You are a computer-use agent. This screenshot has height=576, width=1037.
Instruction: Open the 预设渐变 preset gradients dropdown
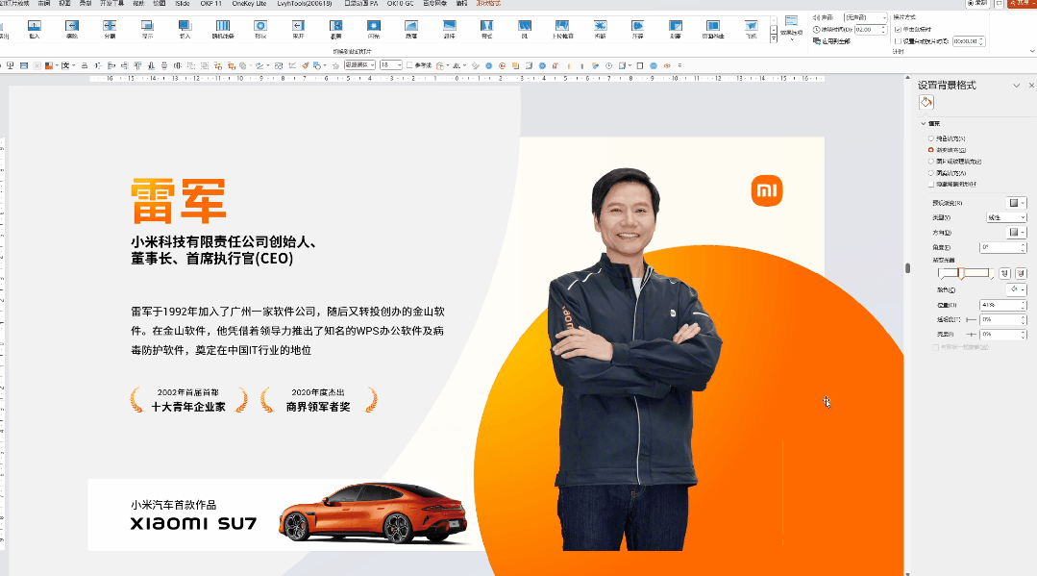(1017, 203)
